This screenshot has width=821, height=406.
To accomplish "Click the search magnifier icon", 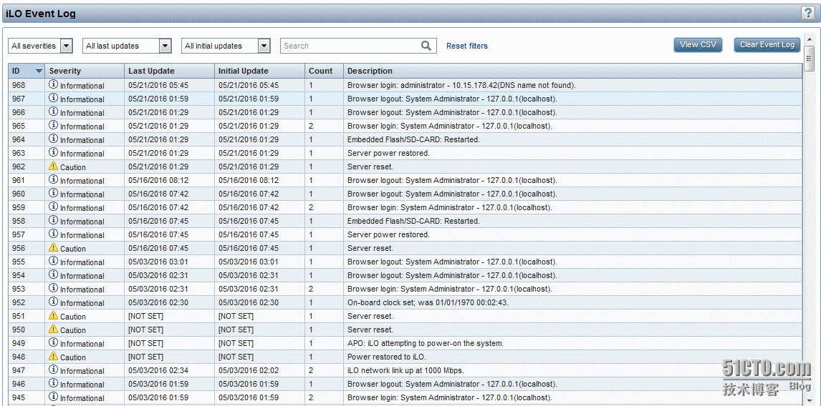I will click(427, 46).
